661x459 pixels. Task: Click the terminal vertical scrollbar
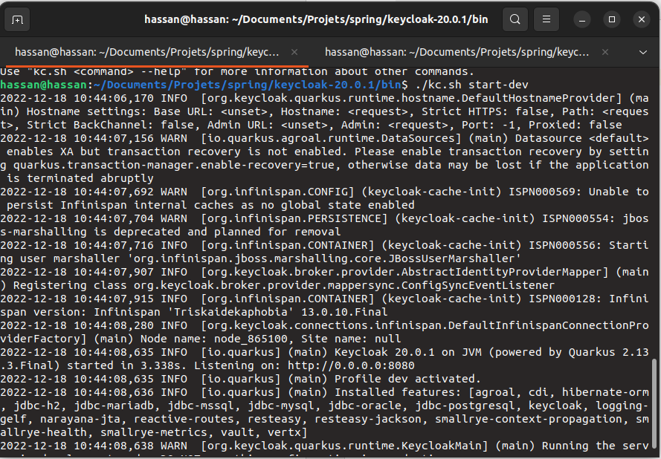[x=654, y=402]
